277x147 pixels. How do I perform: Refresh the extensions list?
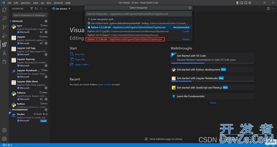coord(36,8)
